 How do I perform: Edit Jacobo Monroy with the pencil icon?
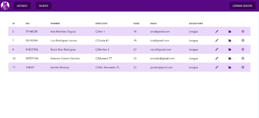click(x=217, y=67)
